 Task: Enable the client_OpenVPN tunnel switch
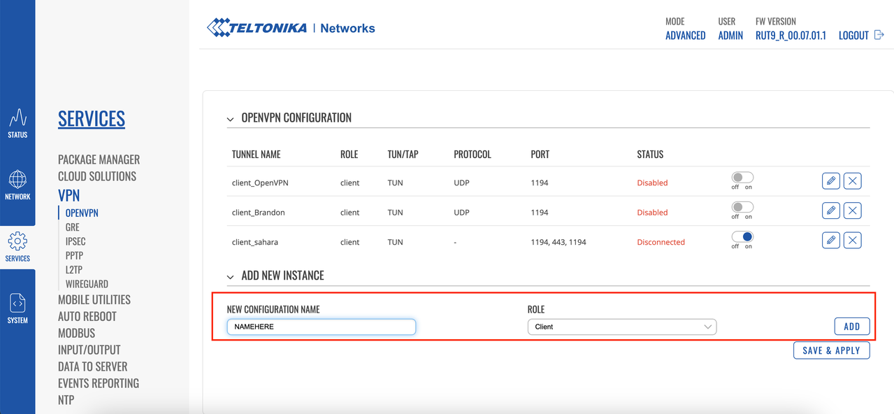(742, 178)
